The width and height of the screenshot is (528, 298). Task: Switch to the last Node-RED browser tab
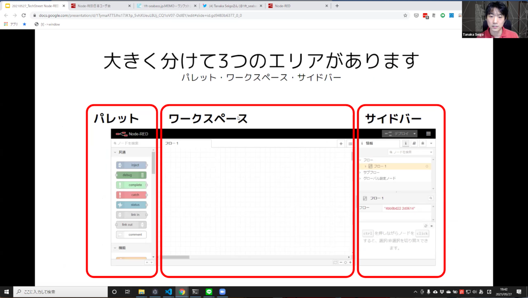click(x=298, y=6)
